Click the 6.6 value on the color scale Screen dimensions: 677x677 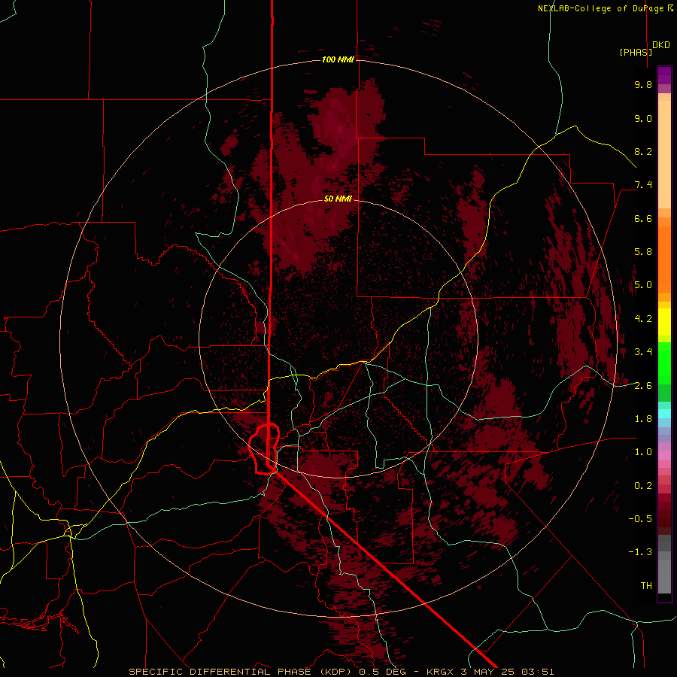[643, 218]
